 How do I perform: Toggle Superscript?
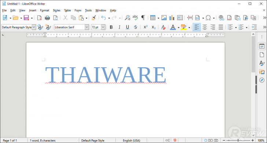[146, 27]
